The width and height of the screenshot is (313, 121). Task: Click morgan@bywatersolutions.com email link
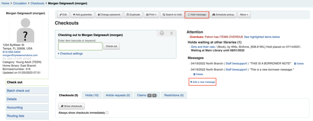(20, 55)
